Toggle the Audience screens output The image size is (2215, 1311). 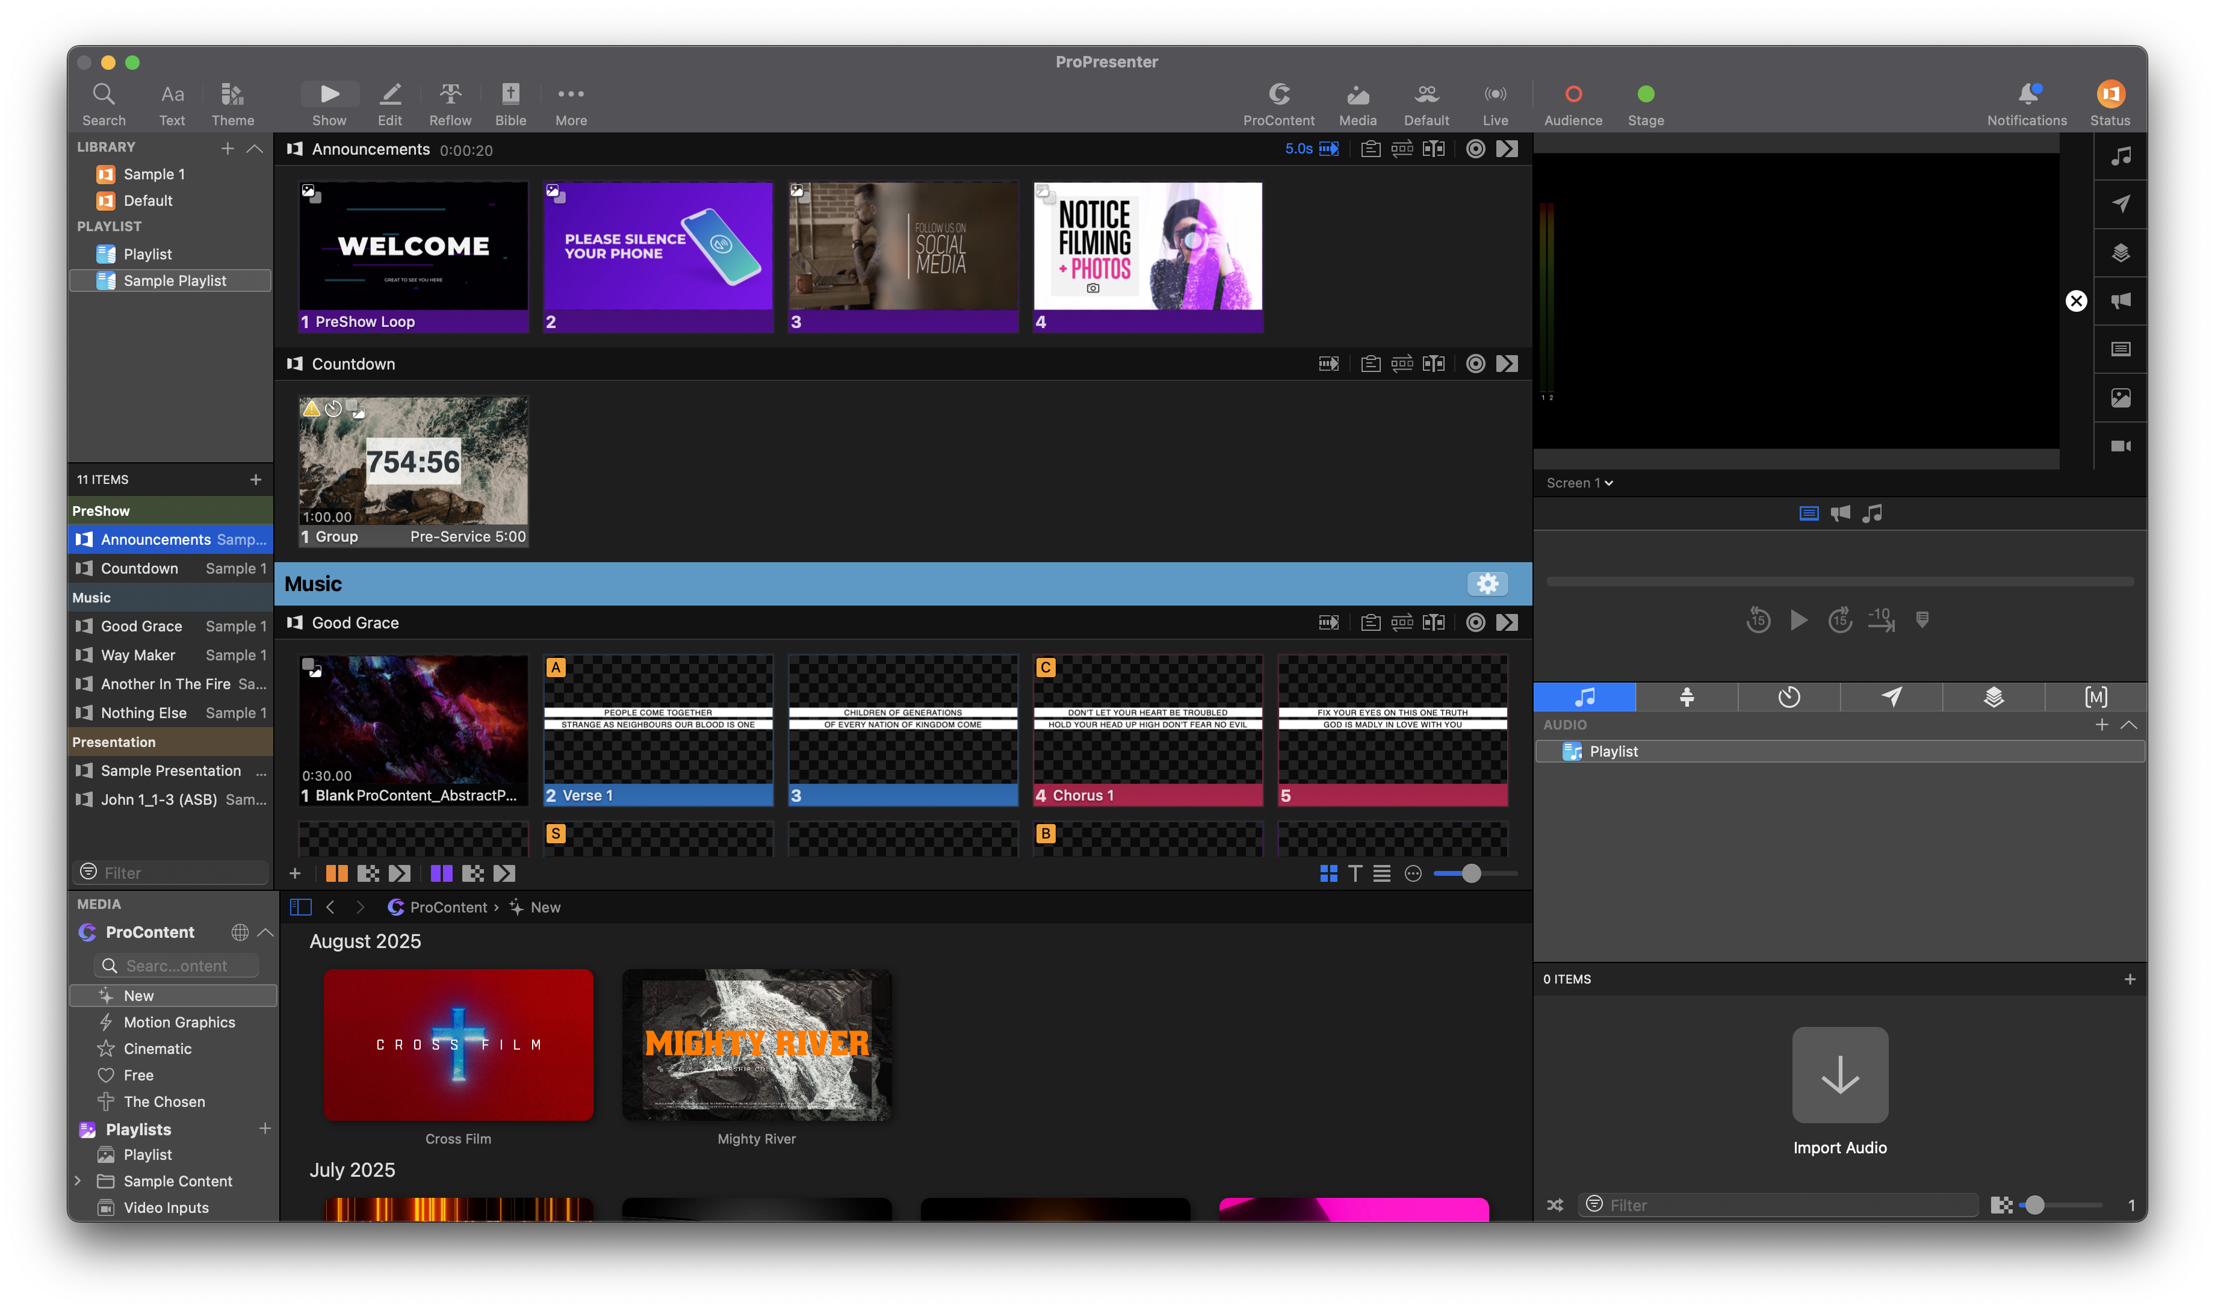click(1573, 104)
